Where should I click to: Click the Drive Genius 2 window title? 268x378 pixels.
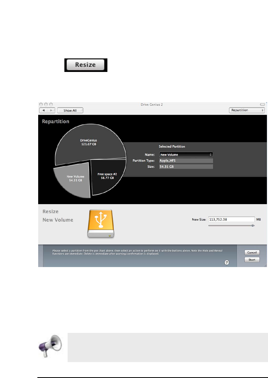tap(152, 105)
